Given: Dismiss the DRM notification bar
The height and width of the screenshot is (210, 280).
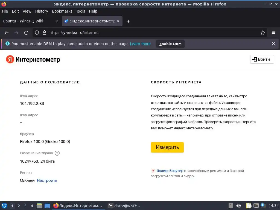Looking at the screenshot, I should coord(273,43).
